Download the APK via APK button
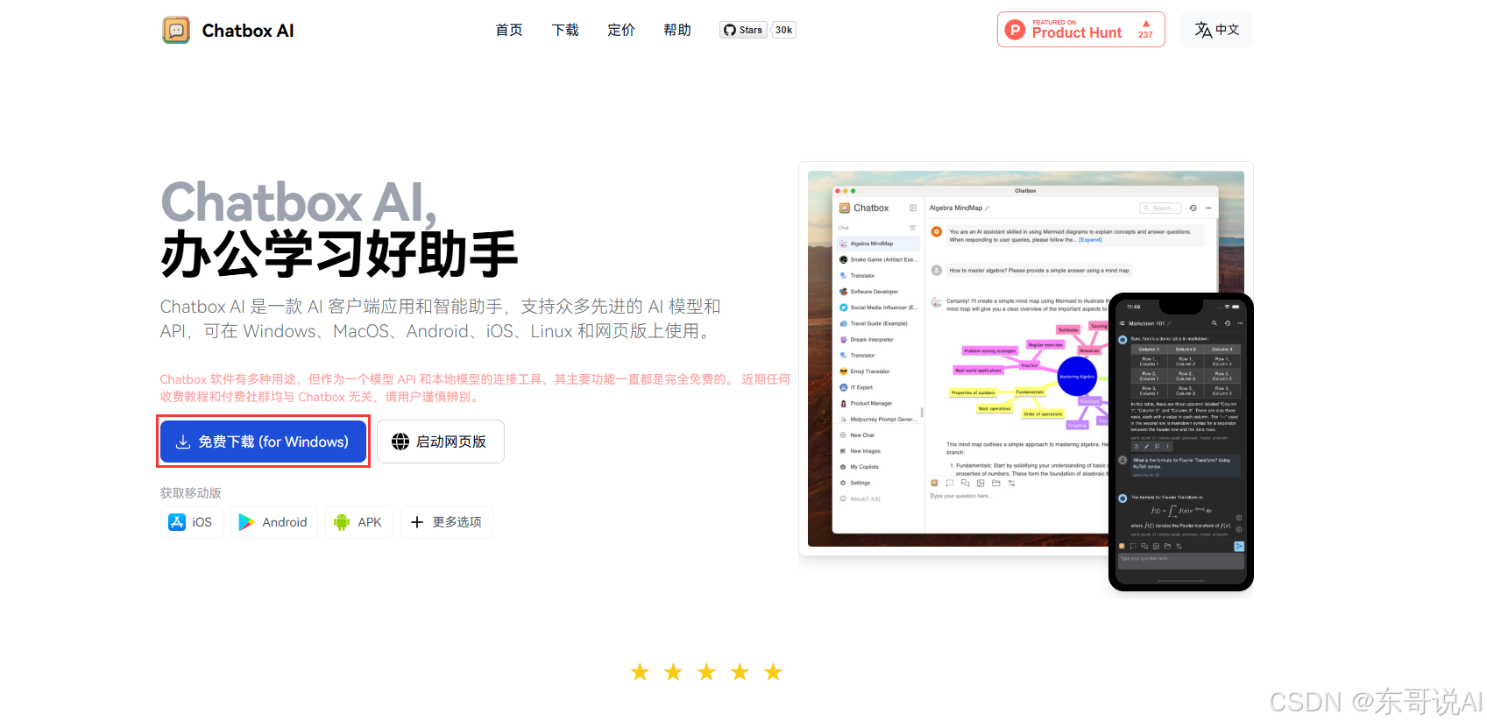The width and height of the screenshot is (1487, 728). point(358,522)
